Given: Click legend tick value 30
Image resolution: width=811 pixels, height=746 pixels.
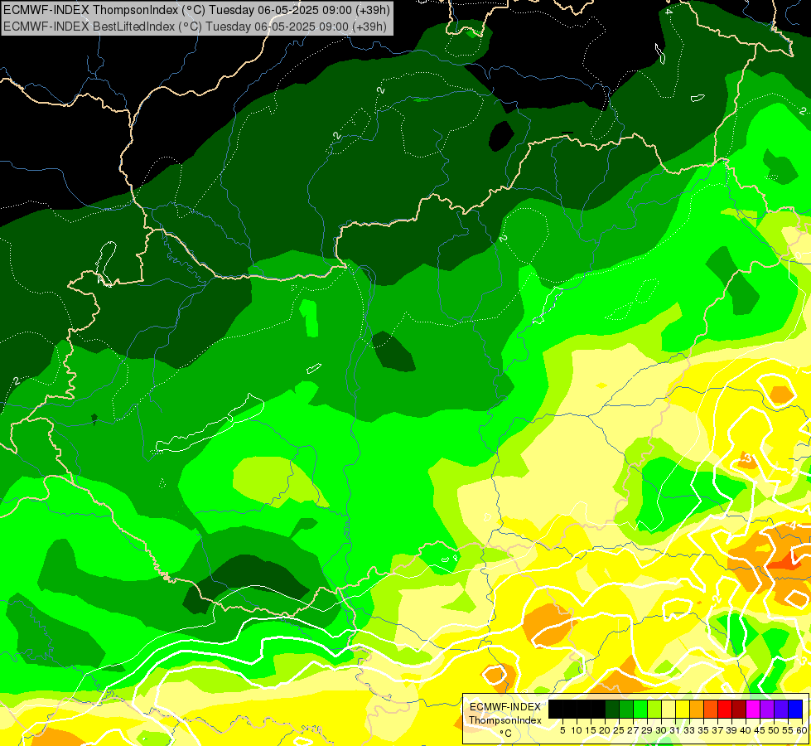Looking at the screenshot, I should coord(662,730).
